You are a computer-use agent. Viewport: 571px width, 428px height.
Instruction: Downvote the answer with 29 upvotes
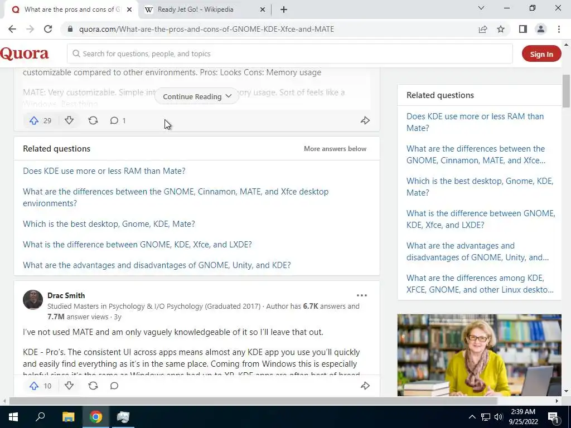tap(69, 120)
